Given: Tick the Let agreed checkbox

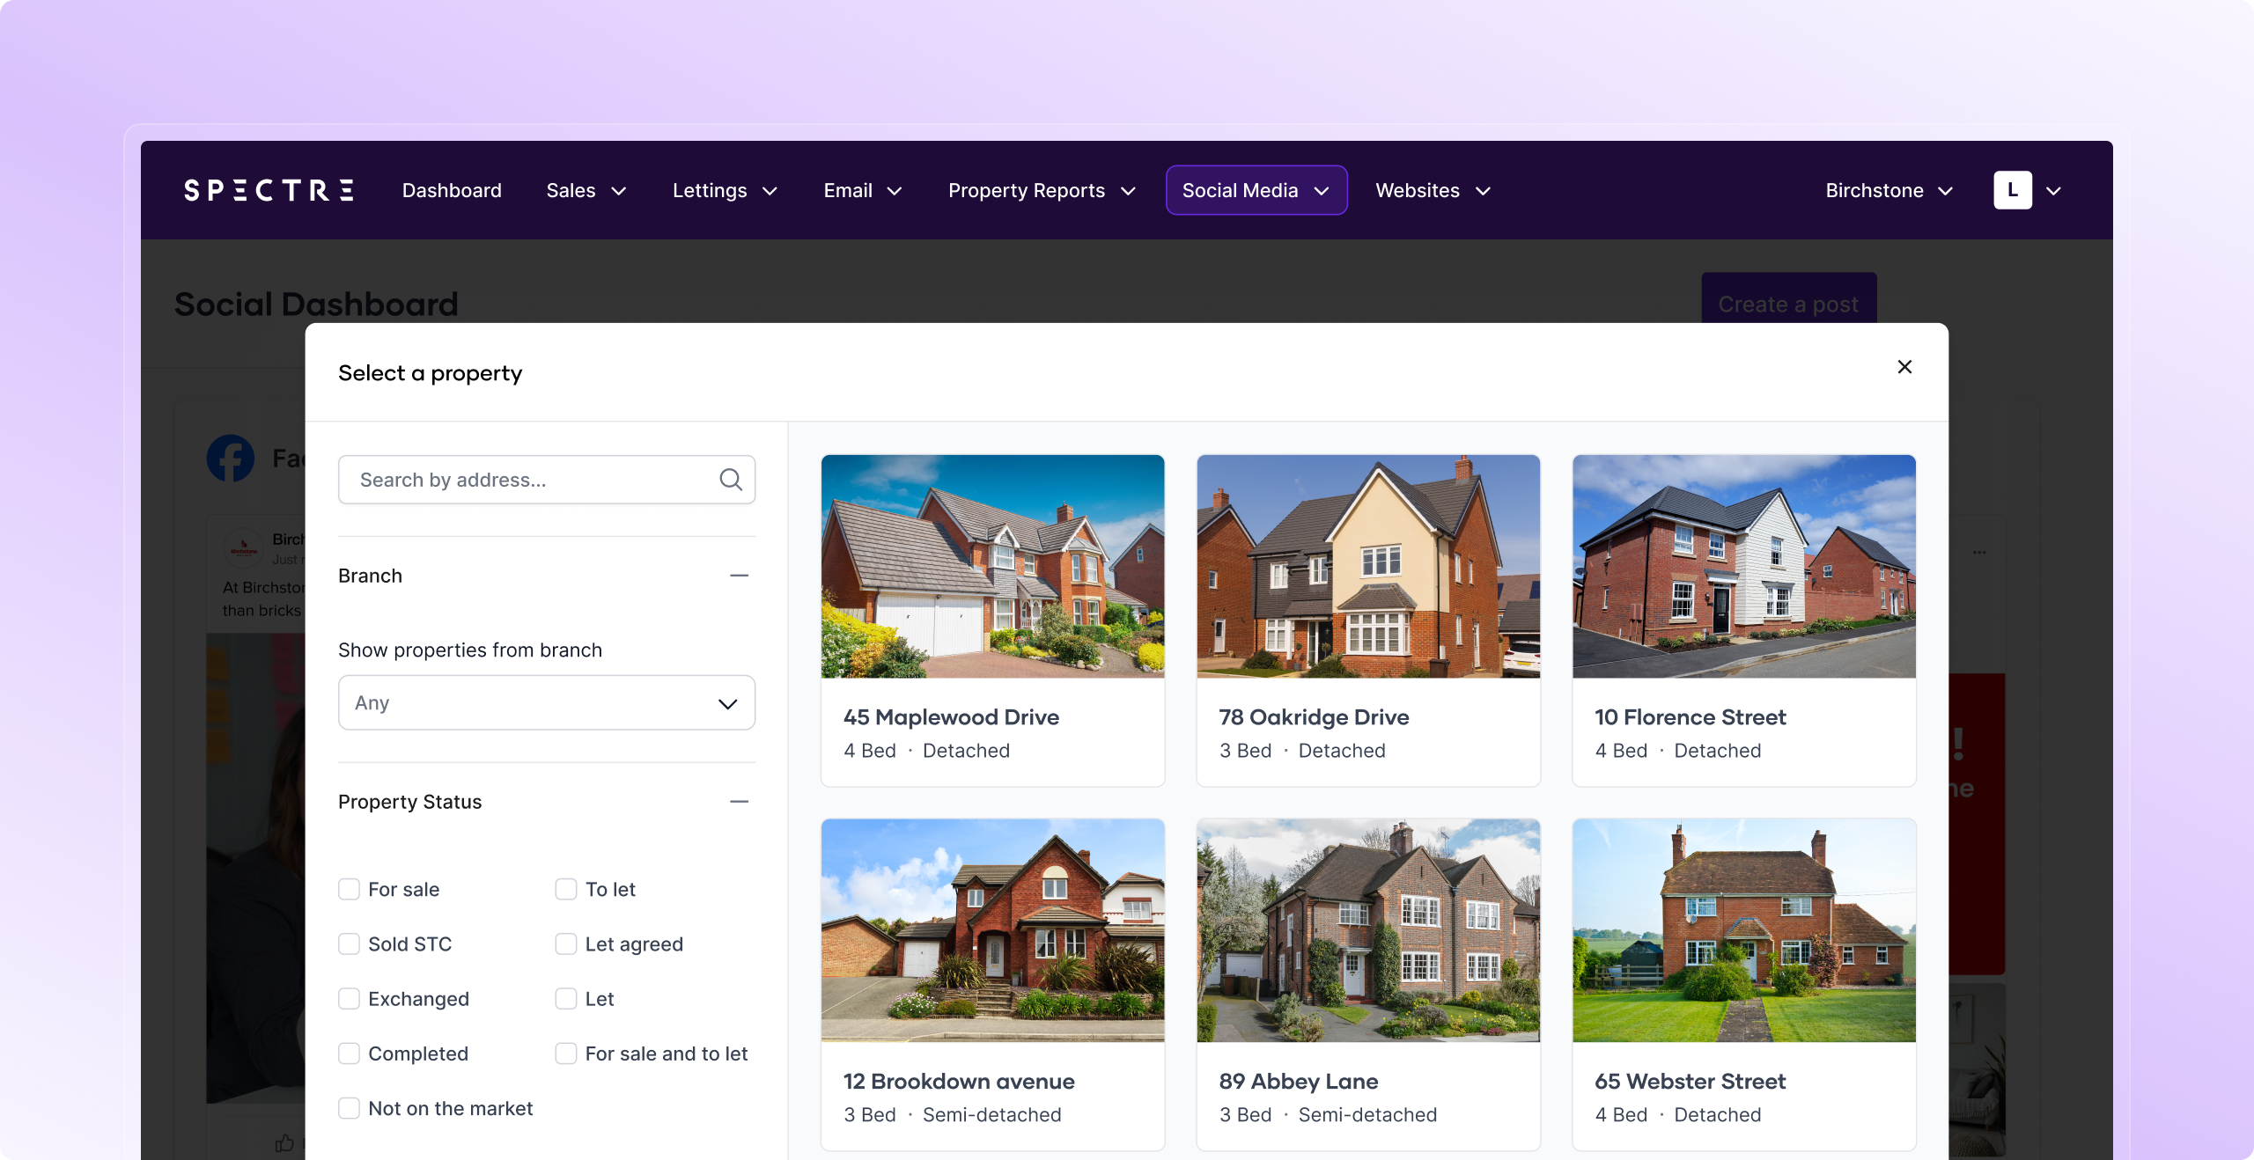Looking at the screenshot, I should (x=566, y=943).
